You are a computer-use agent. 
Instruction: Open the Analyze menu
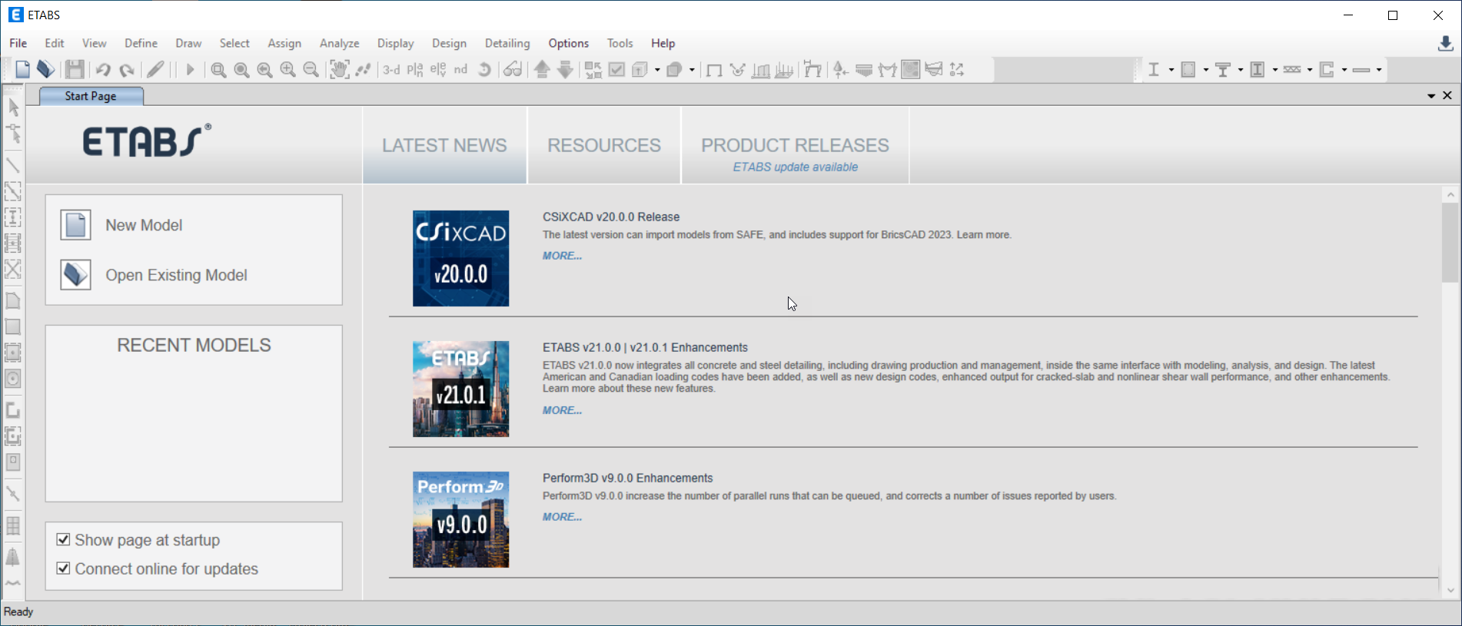tap(339, 44)
